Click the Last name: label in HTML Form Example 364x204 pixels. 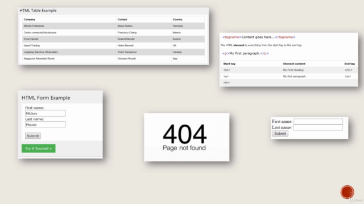pyautogui.click(x=34, y=119)
